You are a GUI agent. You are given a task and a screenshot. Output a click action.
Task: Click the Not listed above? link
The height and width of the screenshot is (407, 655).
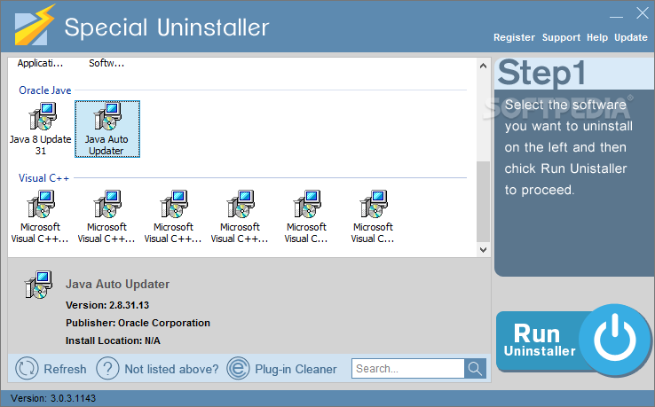point(171,369)
